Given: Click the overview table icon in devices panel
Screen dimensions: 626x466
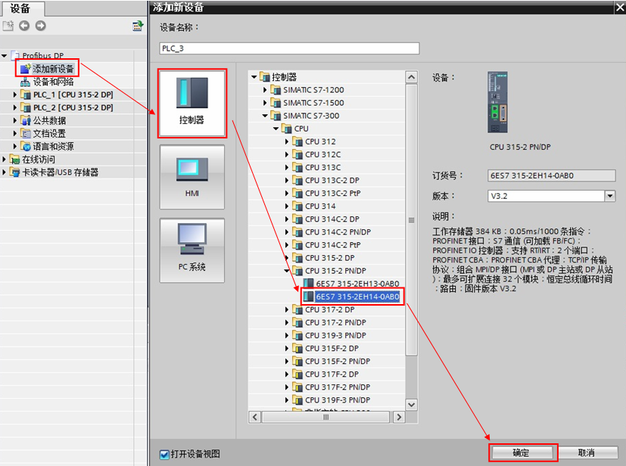Looking at the screenshot, I should tap(138, 26).
